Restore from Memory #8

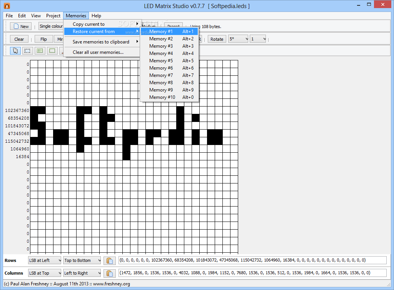click(169, 82)
